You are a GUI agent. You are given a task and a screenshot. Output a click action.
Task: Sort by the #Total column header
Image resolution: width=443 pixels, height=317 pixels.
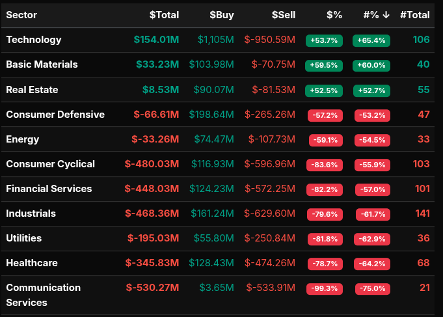[x=414, y=15]
